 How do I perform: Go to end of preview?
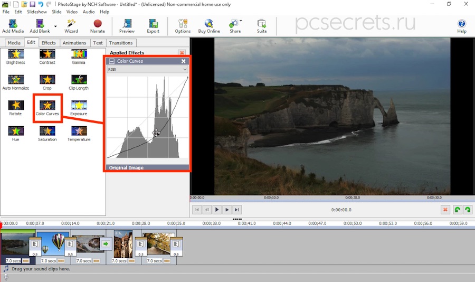pos(237,210)
